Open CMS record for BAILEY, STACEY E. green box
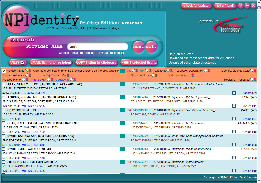Screen dimensions: 261x183 click(x=122, y=84)
